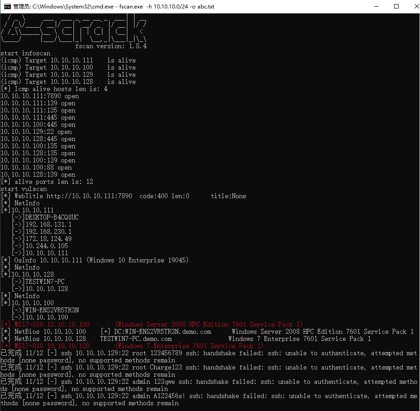Click 'NetBios 10.10.10.100' entry
420x411 pixels.
[x=50, y=332]
